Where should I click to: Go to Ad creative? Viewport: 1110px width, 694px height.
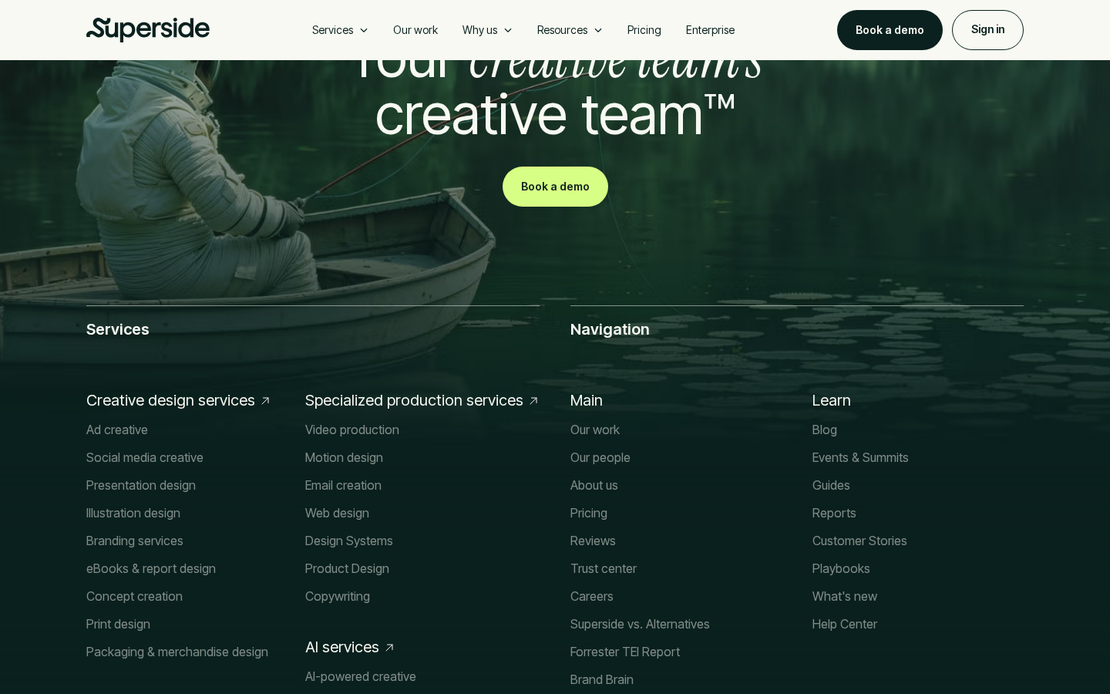117,430
